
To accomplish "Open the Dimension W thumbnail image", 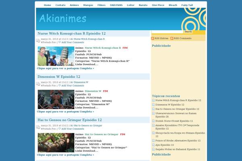I will click(56, 99).
